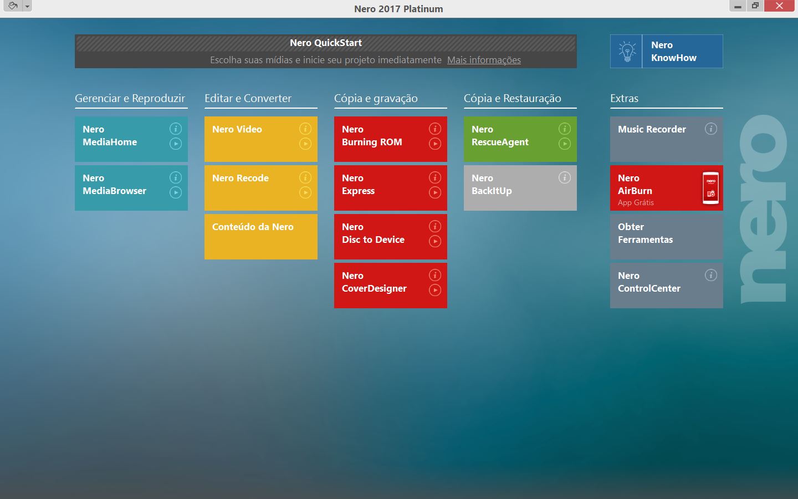Click the info icon on Nero Video tile

[x=305, y=129]
